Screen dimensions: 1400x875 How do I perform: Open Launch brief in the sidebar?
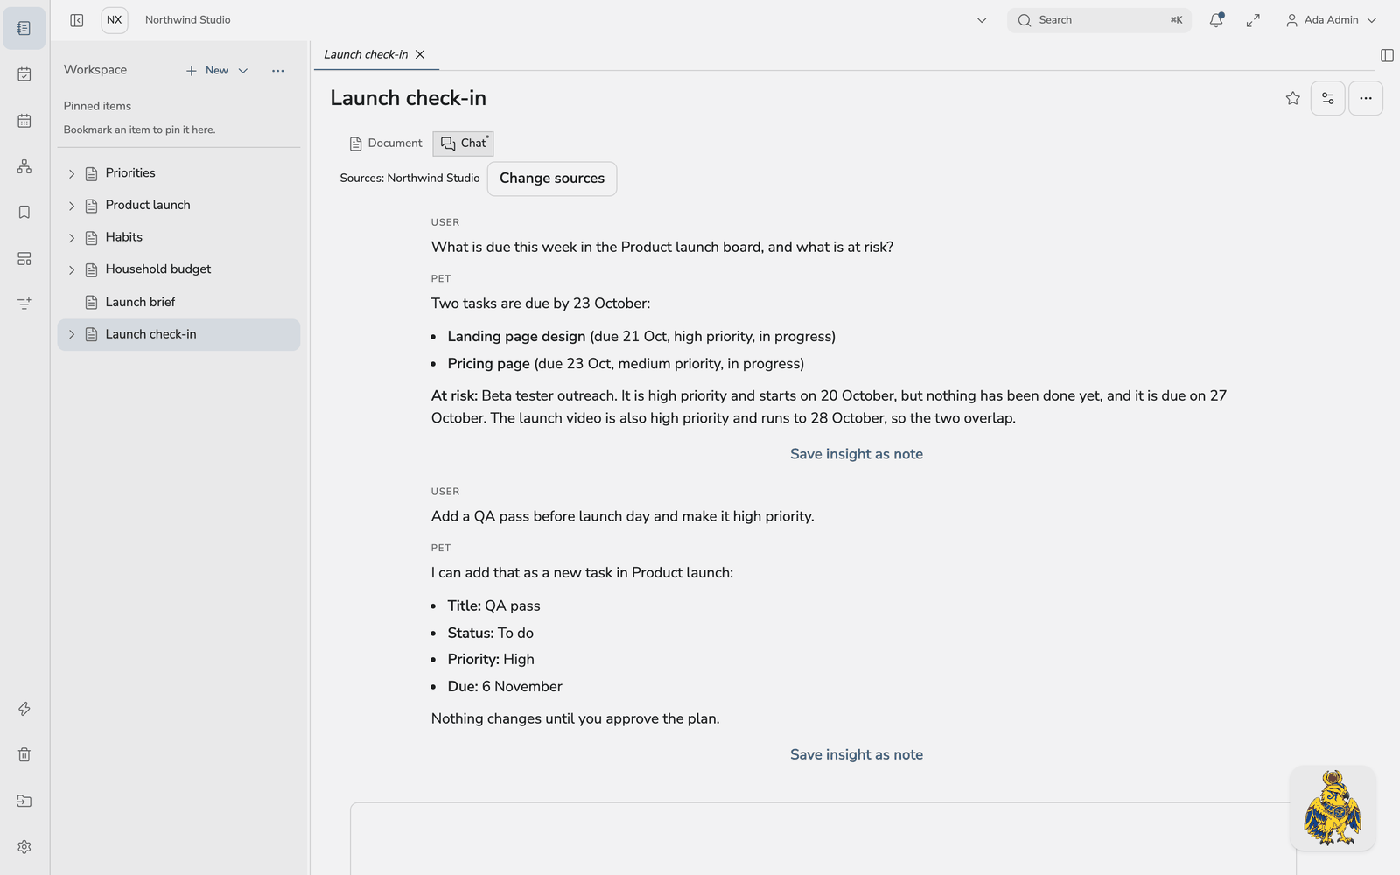pyautogui.click(x=178, y=303)
